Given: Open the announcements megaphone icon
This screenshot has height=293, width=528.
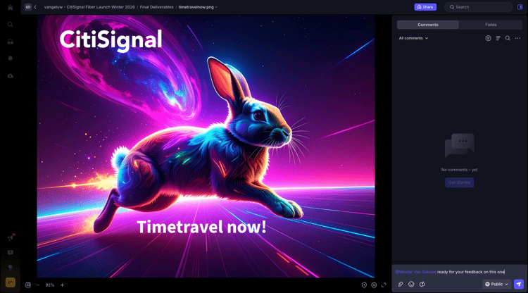Looking at the screenshot, I should (x=11, y=237).
